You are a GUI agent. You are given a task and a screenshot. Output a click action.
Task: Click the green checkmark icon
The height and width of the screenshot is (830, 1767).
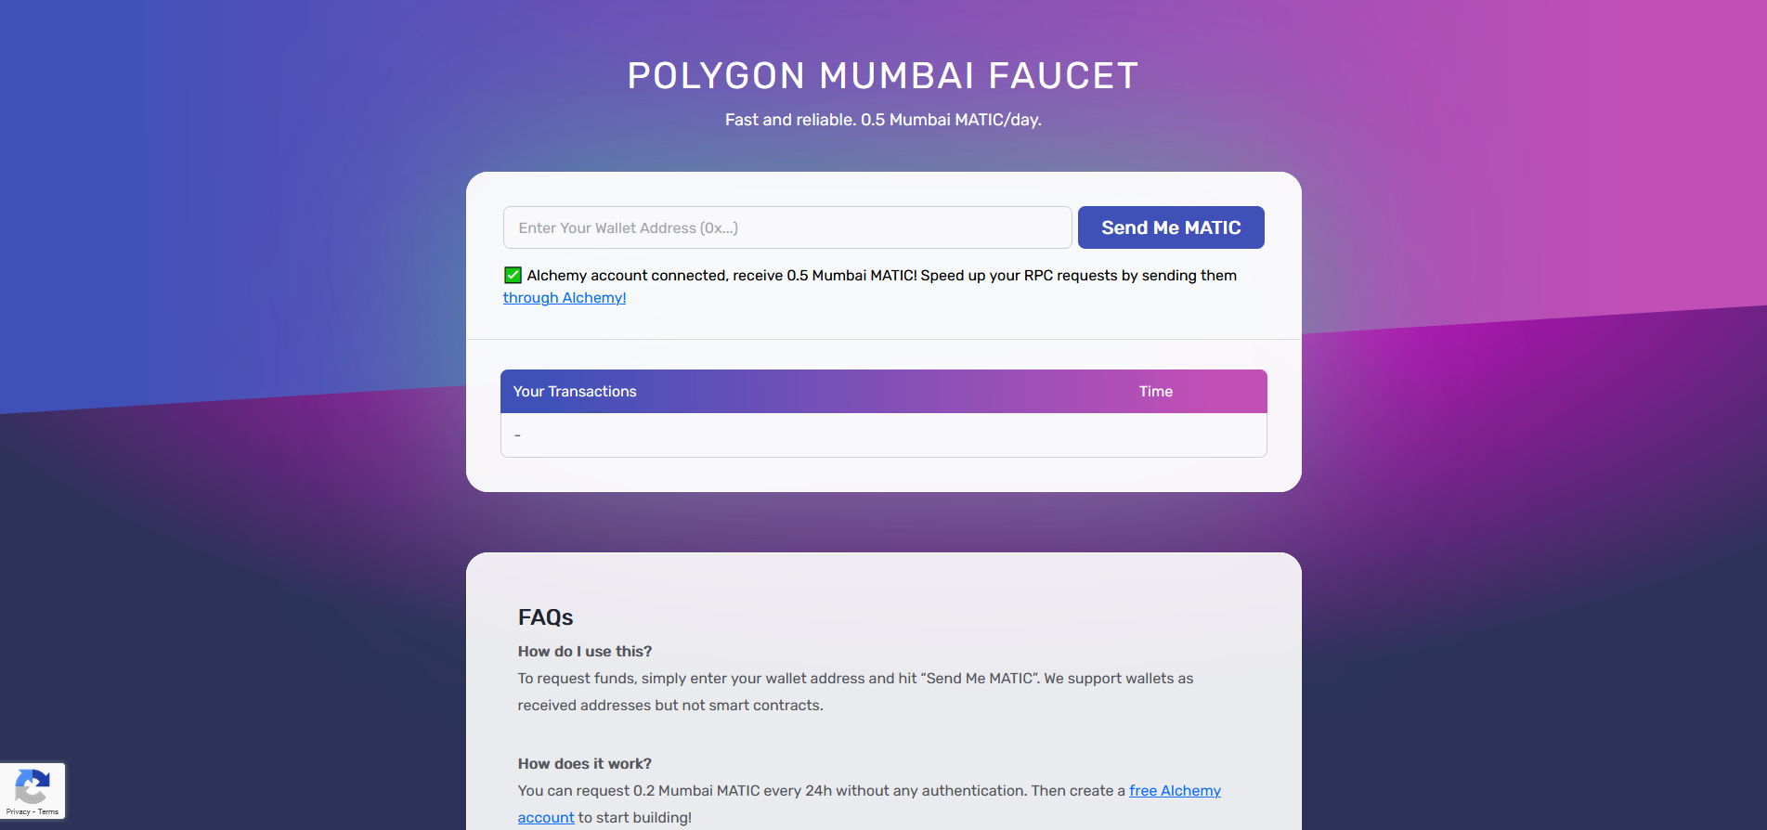(x=513, y=275)
